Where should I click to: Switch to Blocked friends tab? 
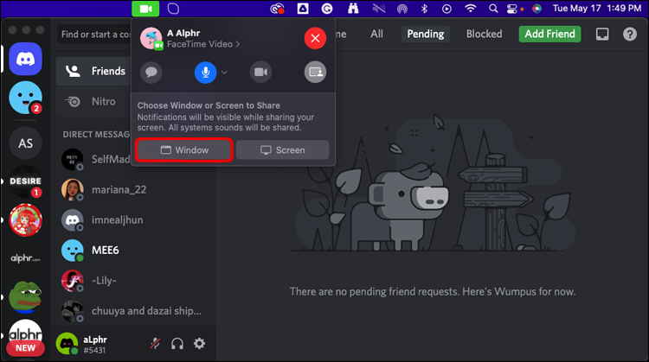point(485,34)
